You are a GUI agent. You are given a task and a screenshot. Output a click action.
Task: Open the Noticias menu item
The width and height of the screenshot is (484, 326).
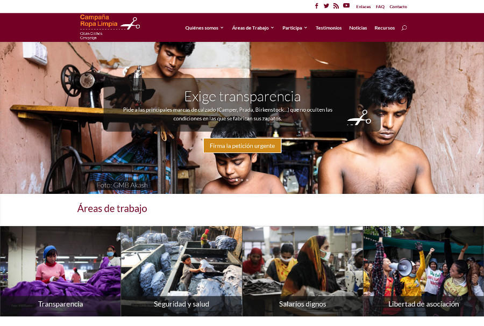pos(358,28)
